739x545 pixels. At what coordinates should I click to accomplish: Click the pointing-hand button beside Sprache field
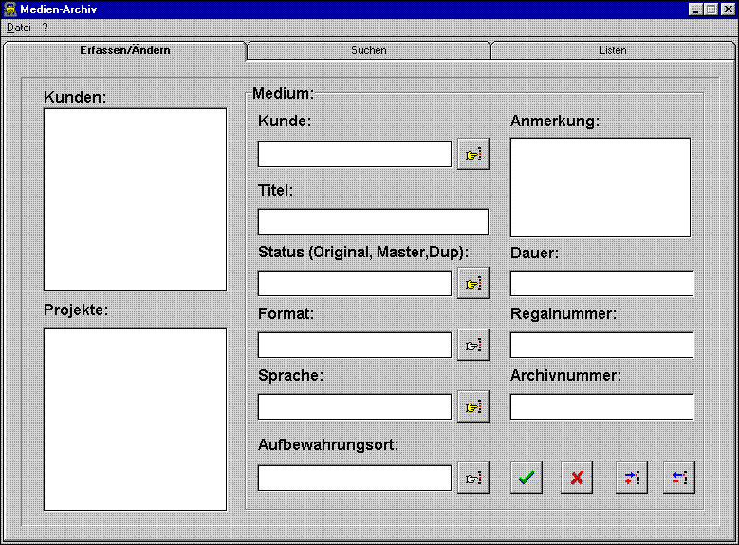[x=472, y=407]
